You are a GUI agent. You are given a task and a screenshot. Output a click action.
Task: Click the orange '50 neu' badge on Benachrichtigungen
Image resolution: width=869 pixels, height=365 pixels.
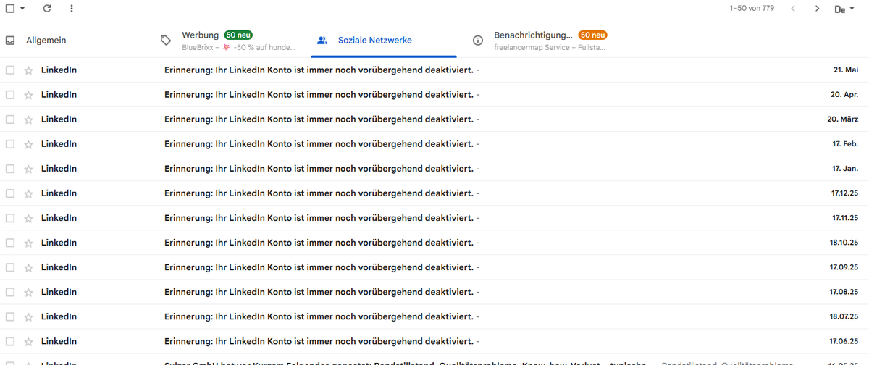[x=592, y=35]
